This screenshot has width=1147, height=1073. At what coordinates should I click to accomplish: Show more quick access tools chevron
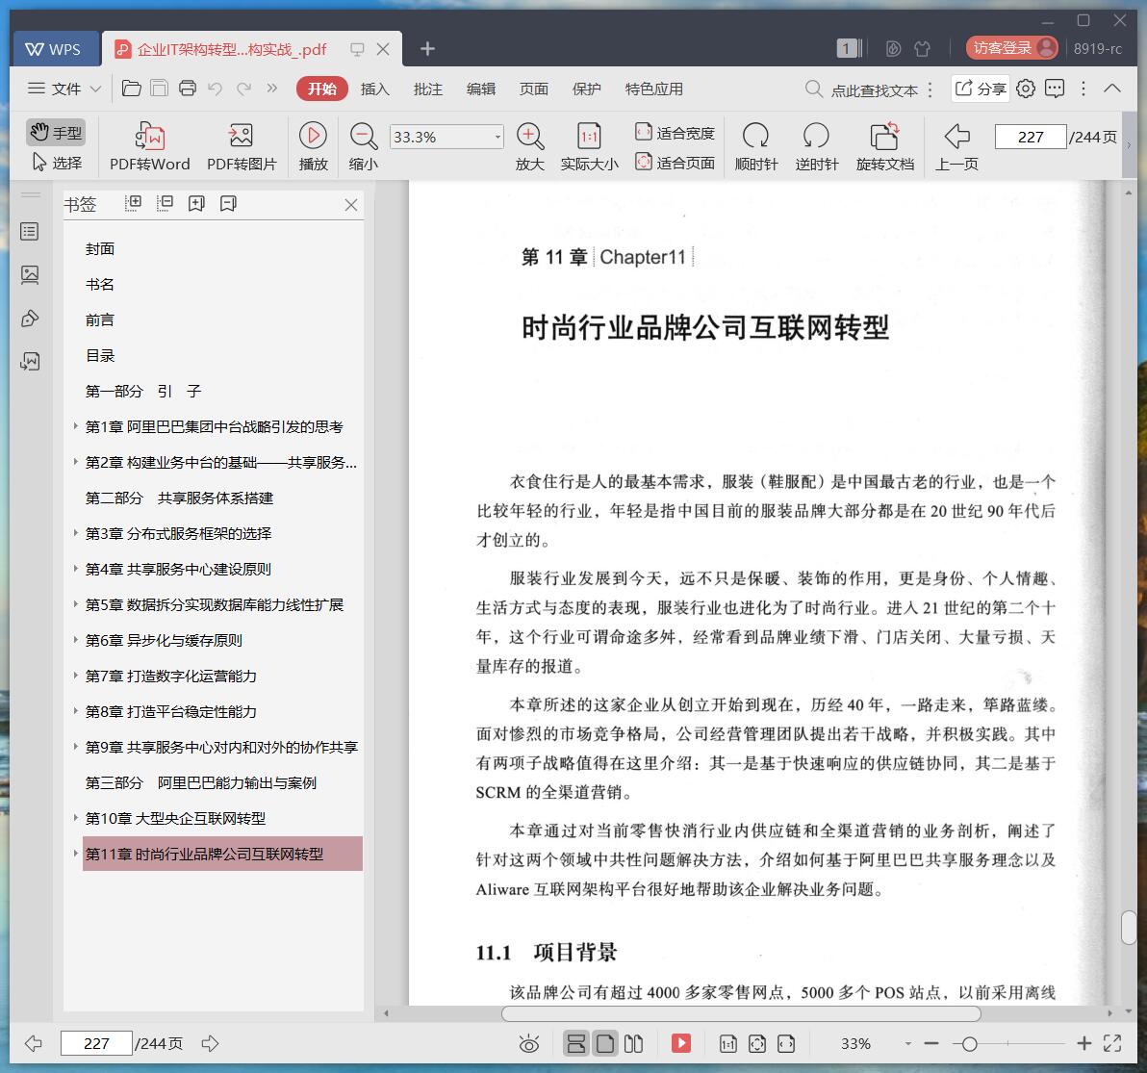[x=272, y=88]
